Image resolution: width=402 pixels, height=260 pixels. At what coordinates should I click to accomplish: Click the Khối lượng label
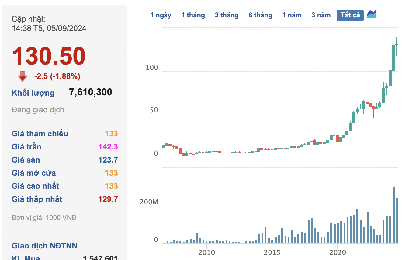(x=33, y=93)
